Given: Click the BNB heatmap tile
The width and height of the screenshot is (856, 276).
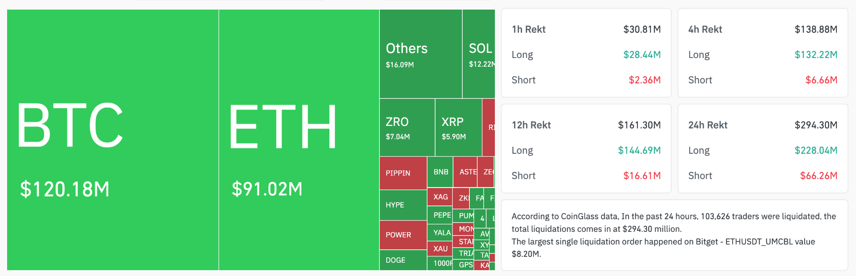Looking at the screenshot, I should tap(440, 172).
